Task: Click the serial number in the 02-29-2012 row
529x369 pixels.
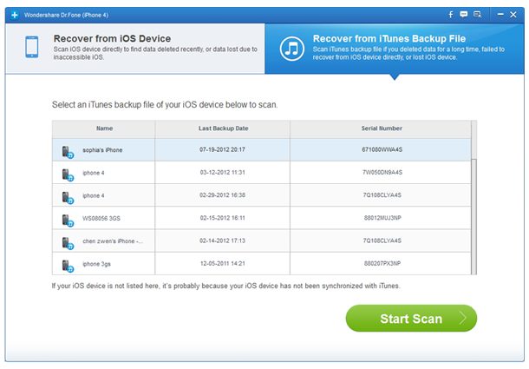Action: point(382,195)
